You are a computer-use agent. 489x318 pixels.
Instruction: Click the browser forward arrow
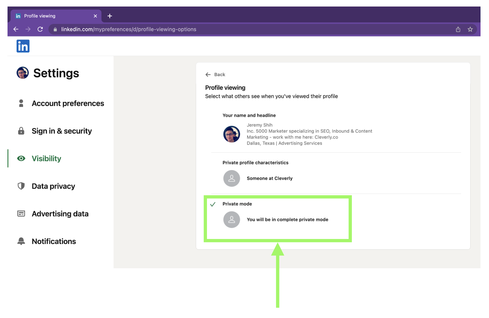28,29
